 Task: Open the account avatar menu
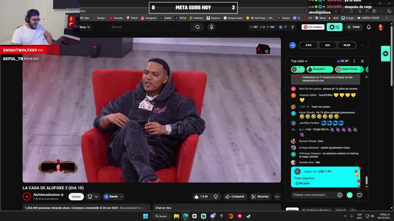click(x=381, y=27)
